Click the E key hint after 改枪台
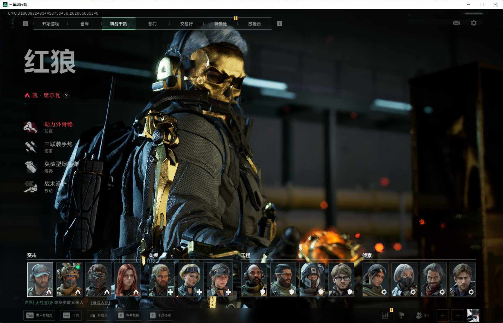The height and width of the screenshot is (323, 503). [280, 24]
